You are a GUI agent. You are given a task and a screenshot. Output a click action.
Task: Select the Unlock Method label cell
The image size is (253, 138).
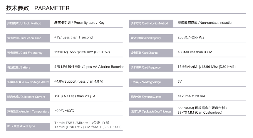28,23
